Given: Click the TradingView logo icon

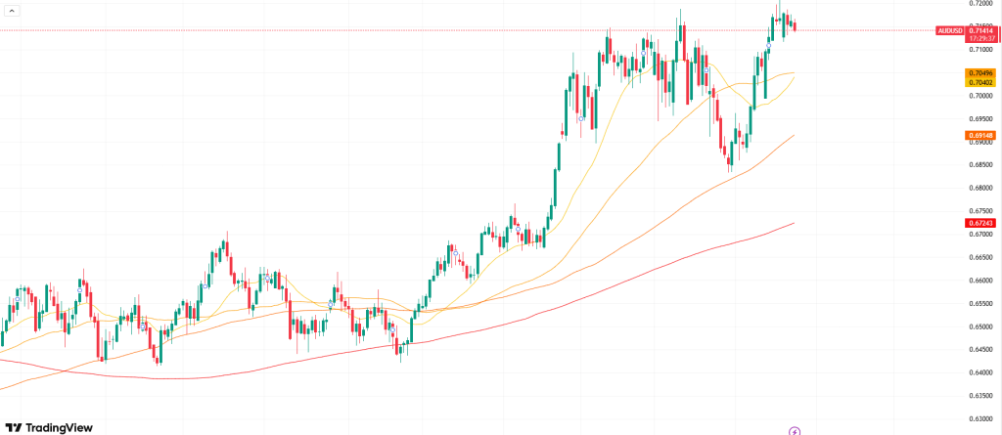Looking at the screenshot, I should tap(14, 428).
